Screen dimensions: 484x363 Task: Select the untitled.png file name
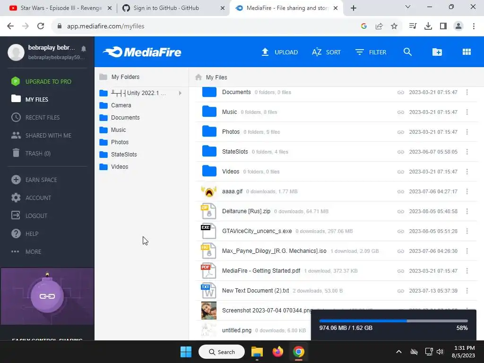237,330
